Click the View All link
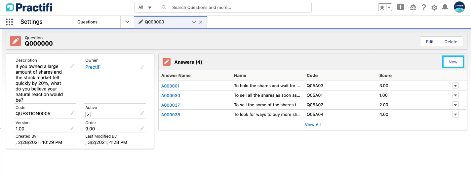This screenshot has height=175, width=471. tap(313, 124)
